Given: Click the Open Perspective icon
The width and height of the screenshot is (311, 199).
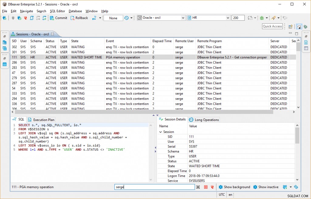Looking at the screenshot, I should pos(291,27).
